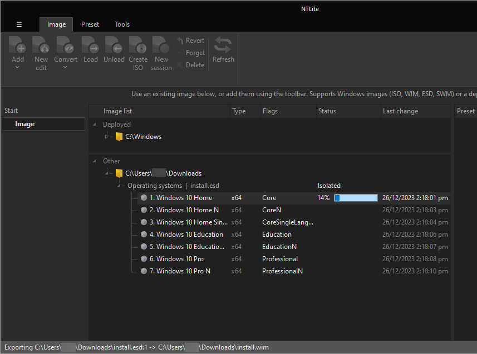Click the Isolated status text
Viewport: 477px width, 354px height.
329,186
